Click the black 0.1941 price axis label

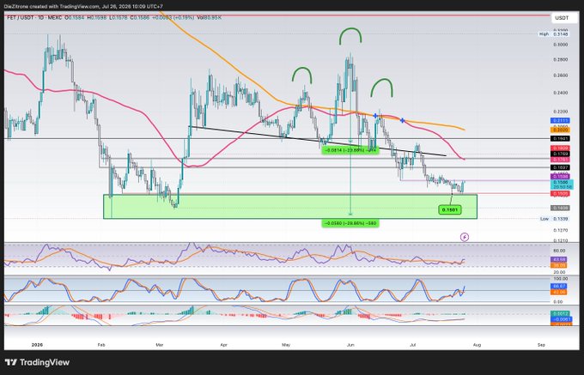click(560, 138)
